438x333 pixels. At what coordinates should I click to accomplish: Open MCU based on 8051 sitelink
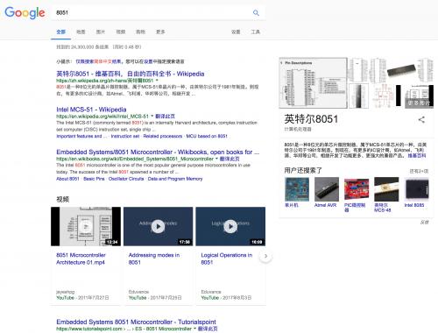click(207, 136)
